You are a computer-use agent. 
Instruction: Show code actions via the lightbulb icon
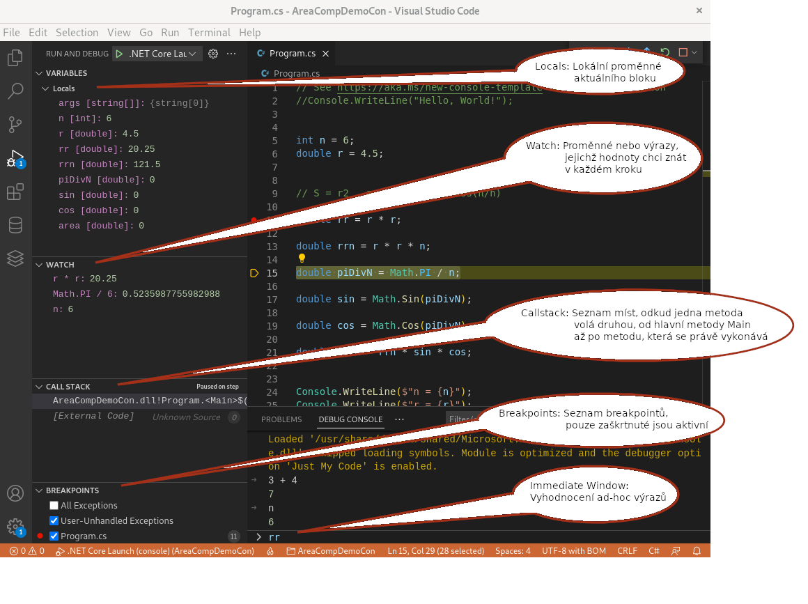pyautogui.click(x=302, y=258)
